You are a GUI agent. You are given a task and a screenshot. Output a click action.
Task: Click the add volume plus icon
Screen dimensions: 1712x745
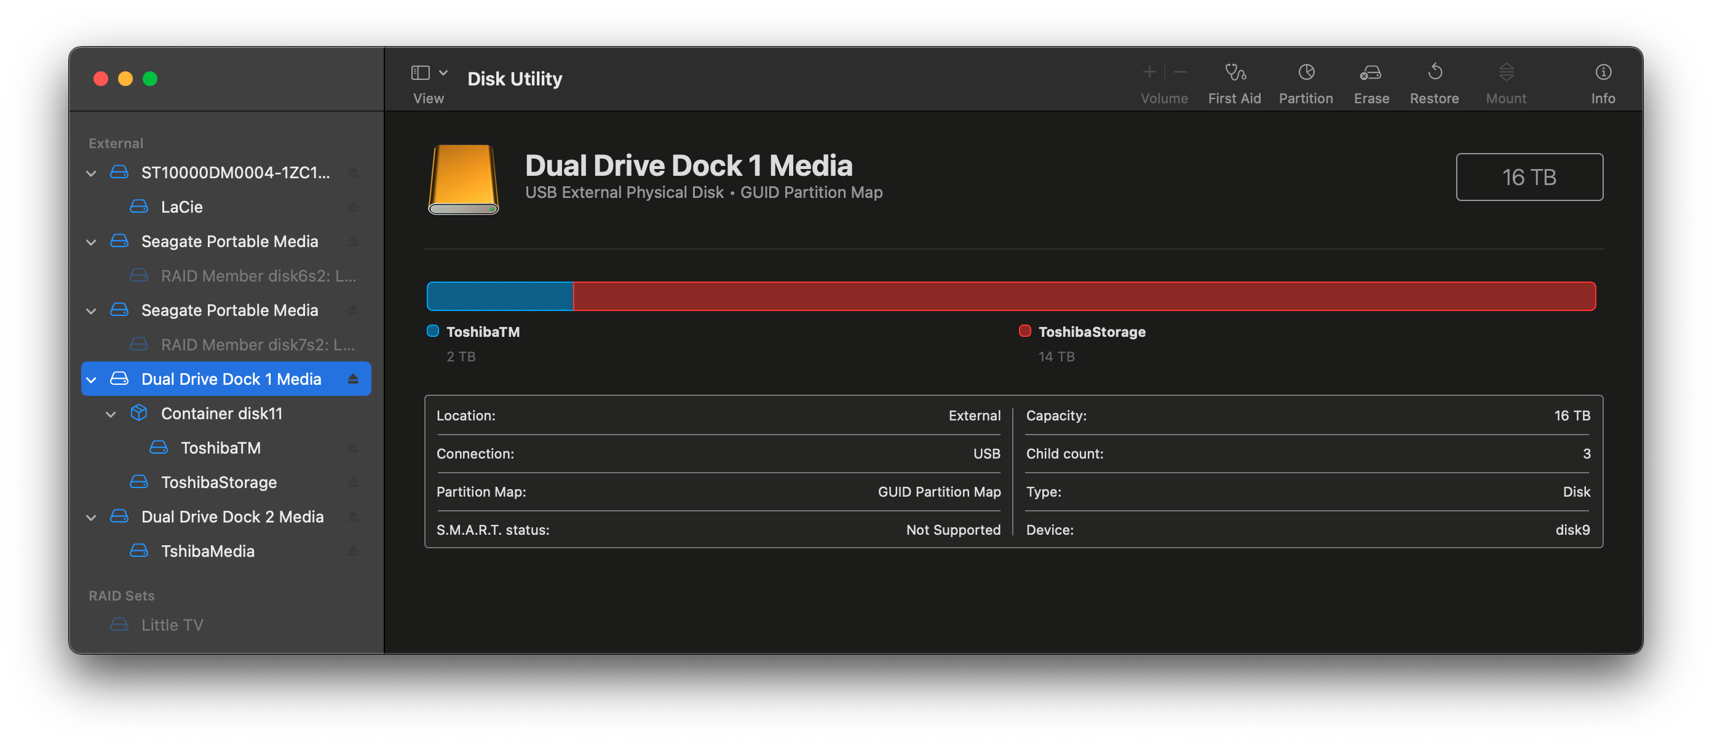(1149, 72)
